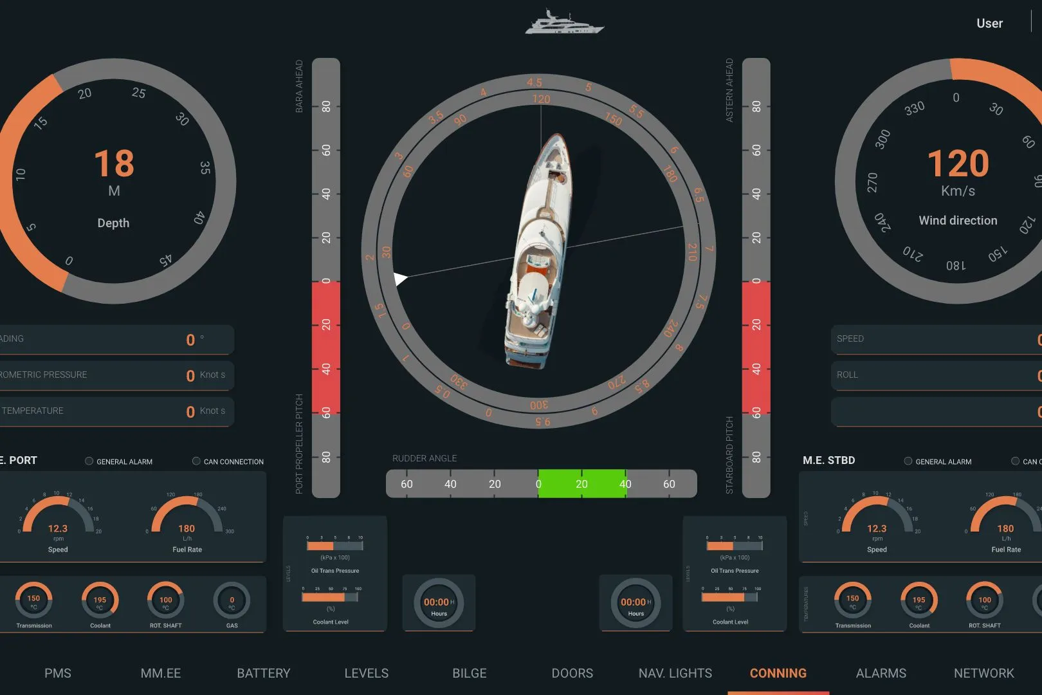1042x695 pixels.
Task: Click the yacht silhouette icon at top
Action: click(x=564, y=22)
